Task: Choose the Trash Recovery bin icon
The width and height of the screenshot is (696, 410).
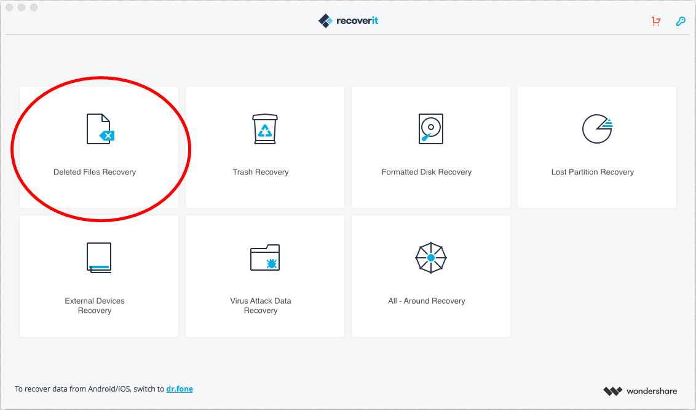Action: pyautogui.click(x=265, y=129)
